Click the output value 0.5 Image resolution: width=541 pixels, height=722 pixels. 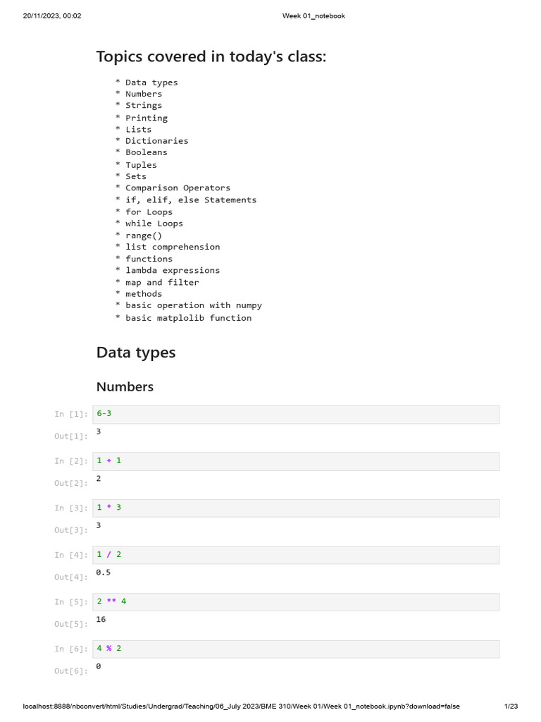(x=104, y=573)
